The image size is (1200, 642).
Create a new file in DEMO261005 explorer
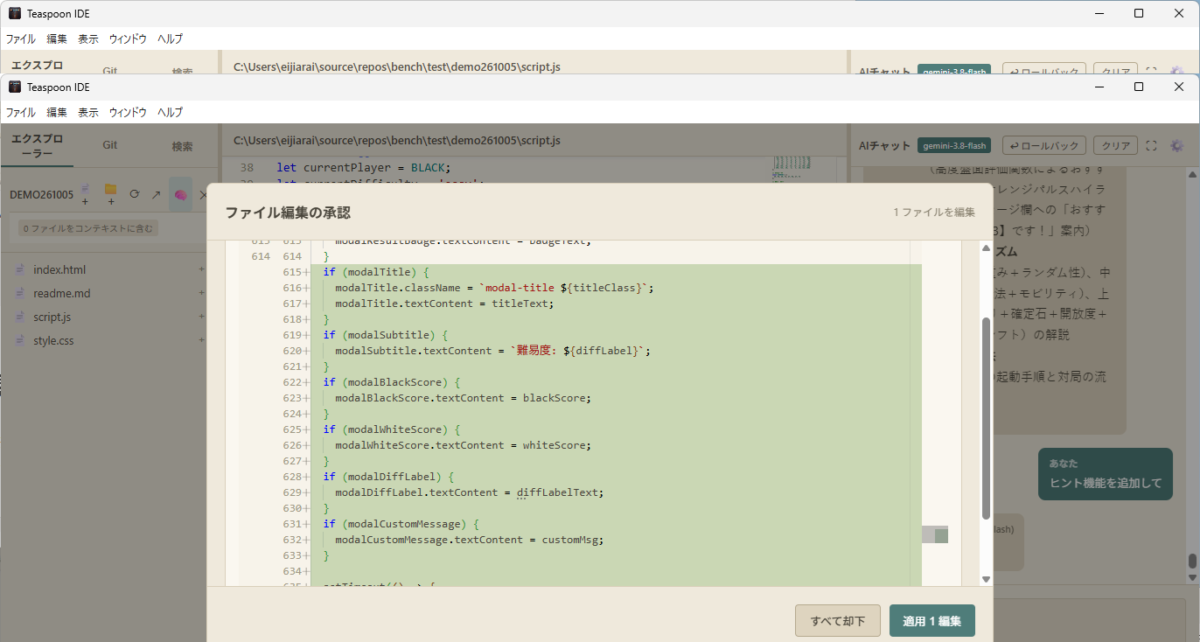[x=85, y=194]
